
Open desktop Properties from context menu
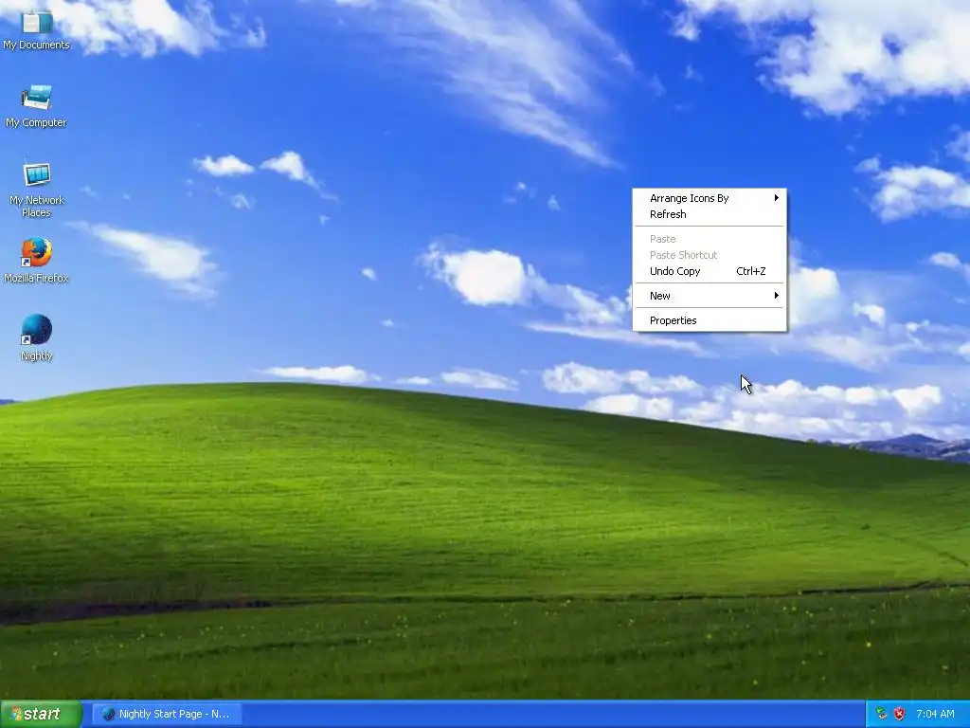[x=710, y=320]
